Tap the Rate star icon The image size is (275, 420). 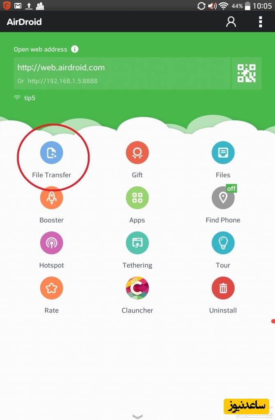pyautogui.click(x=51, y=288)
